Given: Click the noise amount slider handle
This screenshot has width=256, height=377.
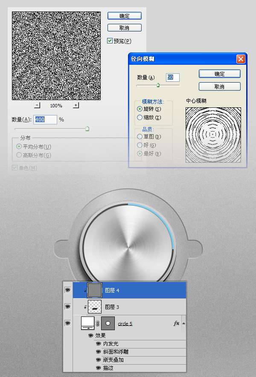Looking at the screenshot, I should [x=87, y=129].
